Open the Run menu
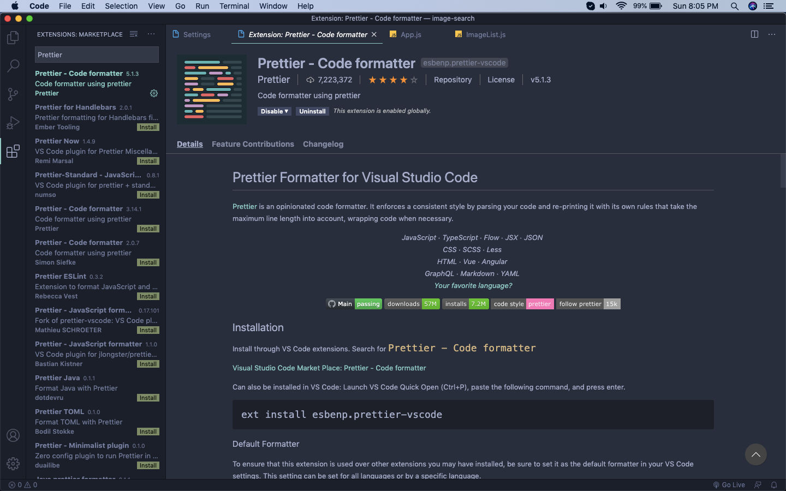Image resolution: width=786 pixels, height=491 pixels. [x=202, y=6]
